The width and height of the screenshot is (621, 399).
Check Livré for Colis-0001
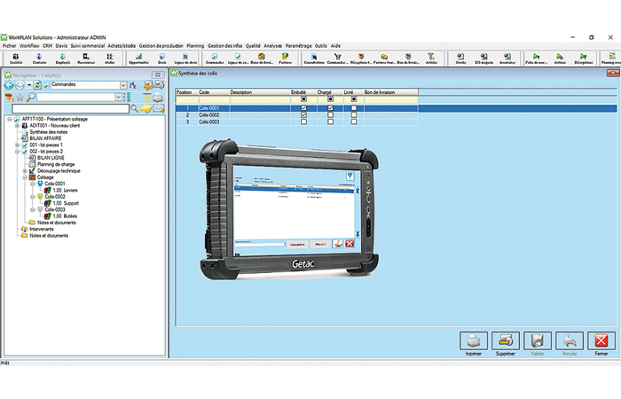[x=354, y=108]
